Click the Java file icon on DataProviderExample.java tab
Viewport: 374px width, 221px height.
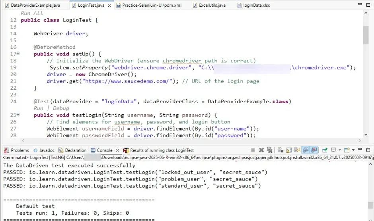pos(7,5)
